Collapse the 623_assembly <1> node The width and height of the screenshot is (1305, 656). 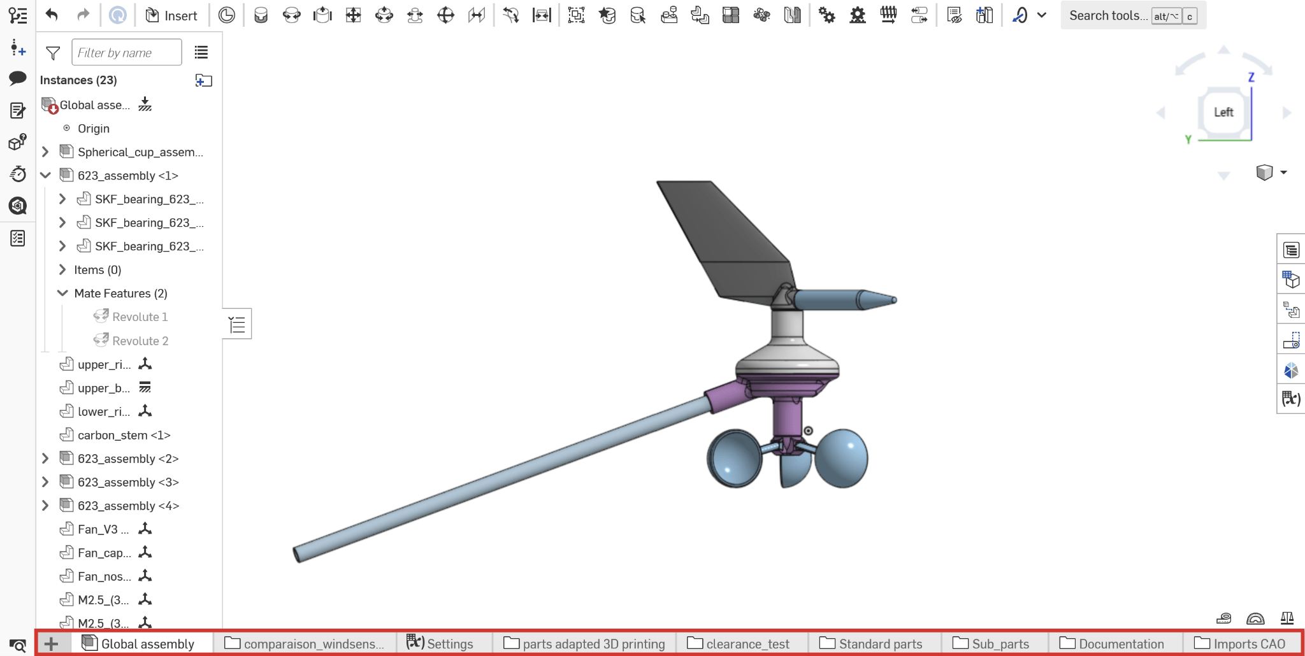coord(45,176)
